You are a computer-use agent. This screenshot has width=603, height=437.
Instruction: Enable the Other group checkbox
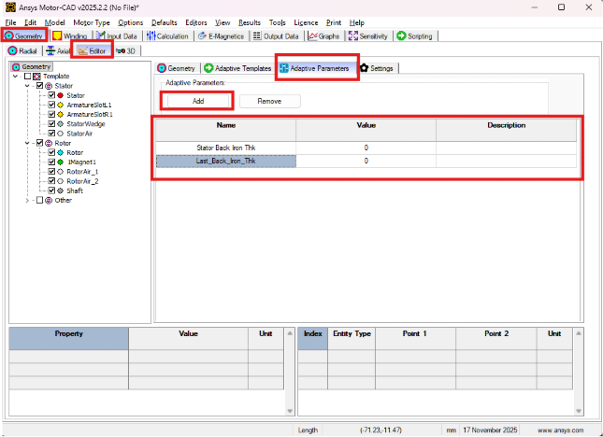pyautogui.click(x=39, y=200)
